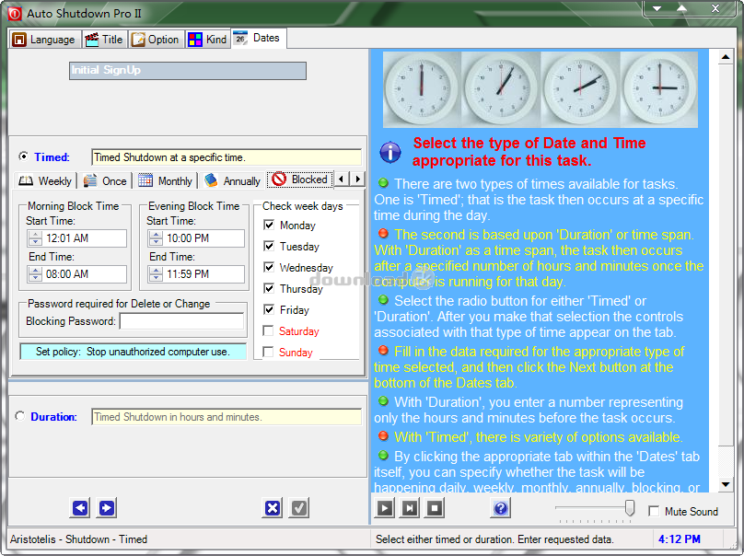Cancel with the blue X button
The width and height of the screenshot is (744, 556).
(x=273, y=508)
